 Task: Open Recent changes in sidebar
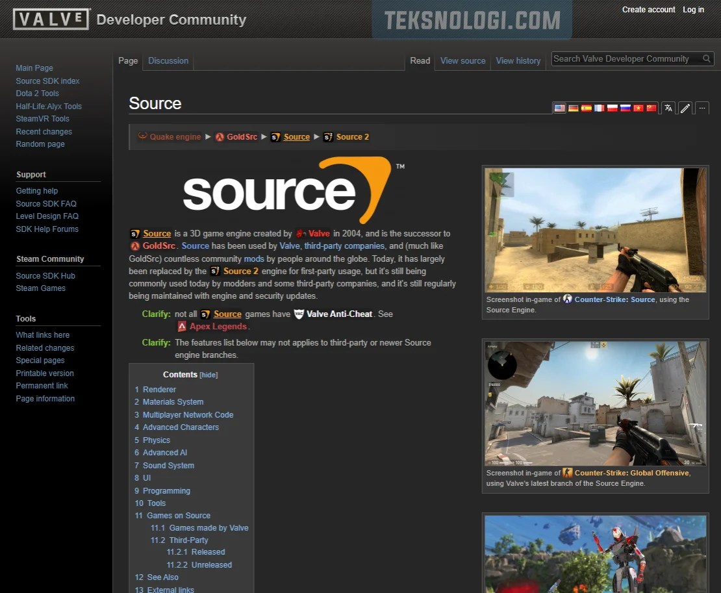click(44, 131)
